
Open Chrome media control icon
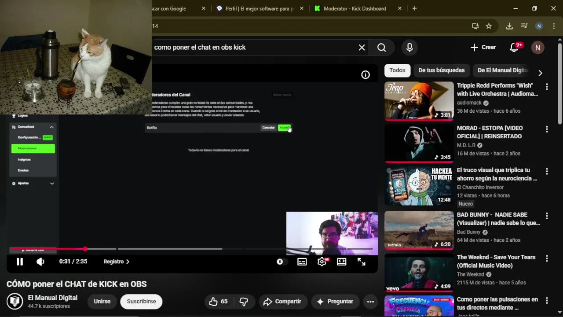coord(524,26)
